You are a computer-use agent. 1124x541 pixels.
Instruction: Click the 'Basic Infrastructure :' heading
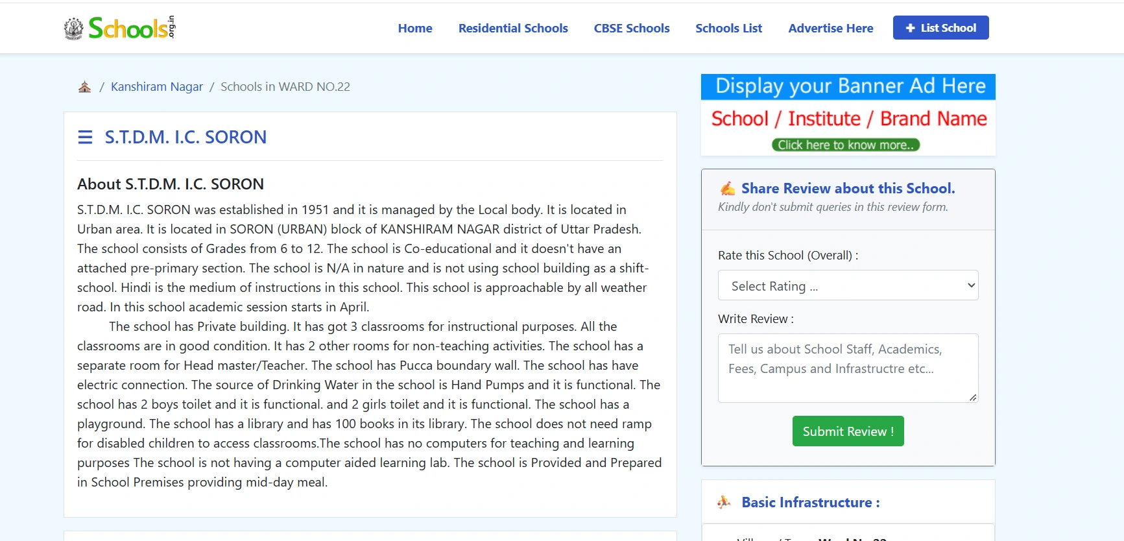click(811, 503)
